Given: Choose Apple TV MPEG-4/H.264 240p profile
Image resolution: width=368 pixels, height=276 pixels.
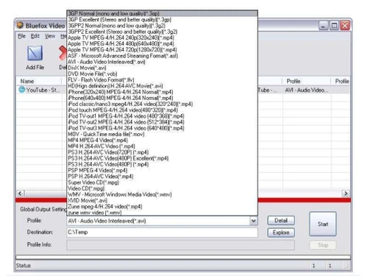Looking at the screenshot, I should (162, 38).
